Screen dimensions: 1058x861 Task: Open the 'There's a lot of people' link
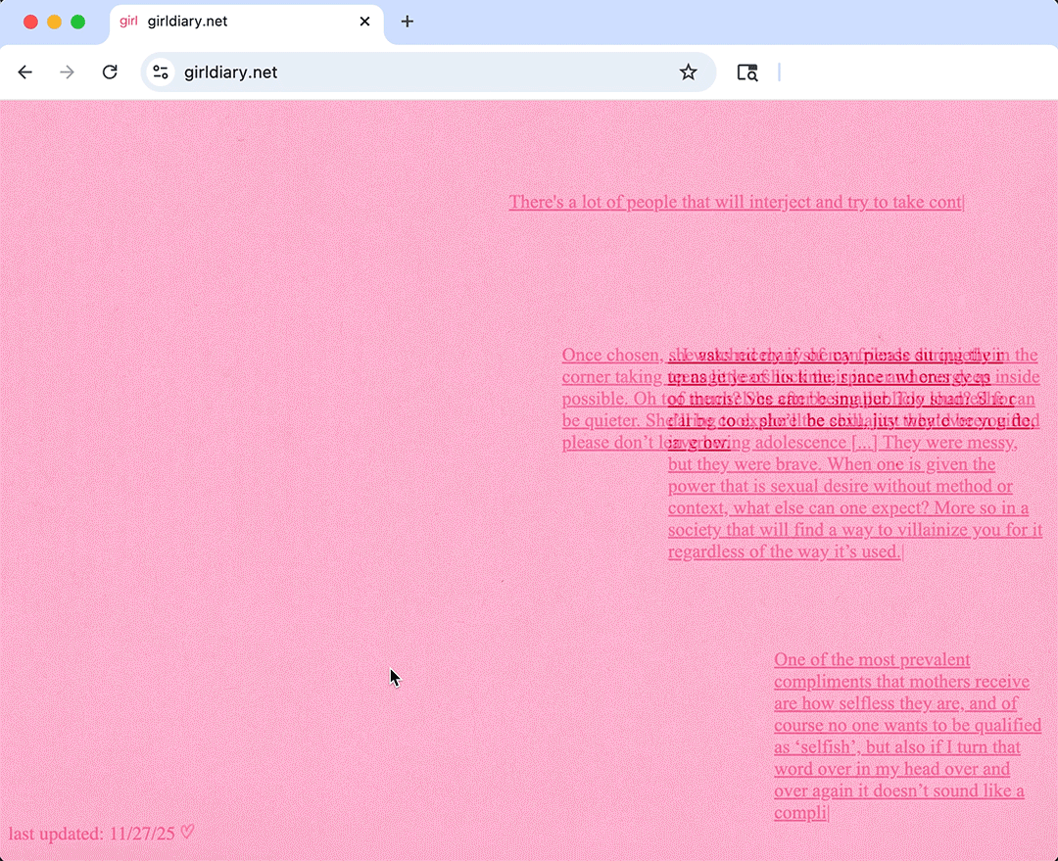pyautogui.click(x=735, y=203)
